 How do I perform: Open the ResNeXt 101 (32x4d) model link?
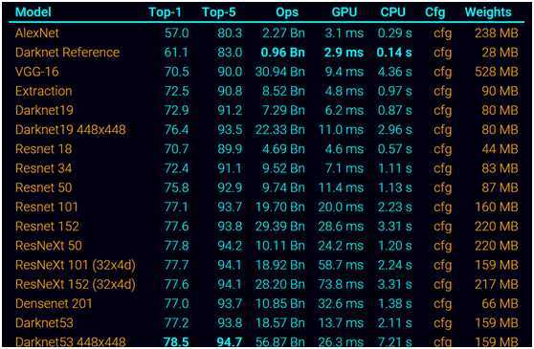(76, 265)
